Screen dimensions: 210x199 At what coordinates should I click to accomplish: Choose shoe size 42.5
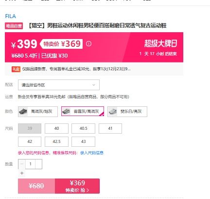point(56,141)
